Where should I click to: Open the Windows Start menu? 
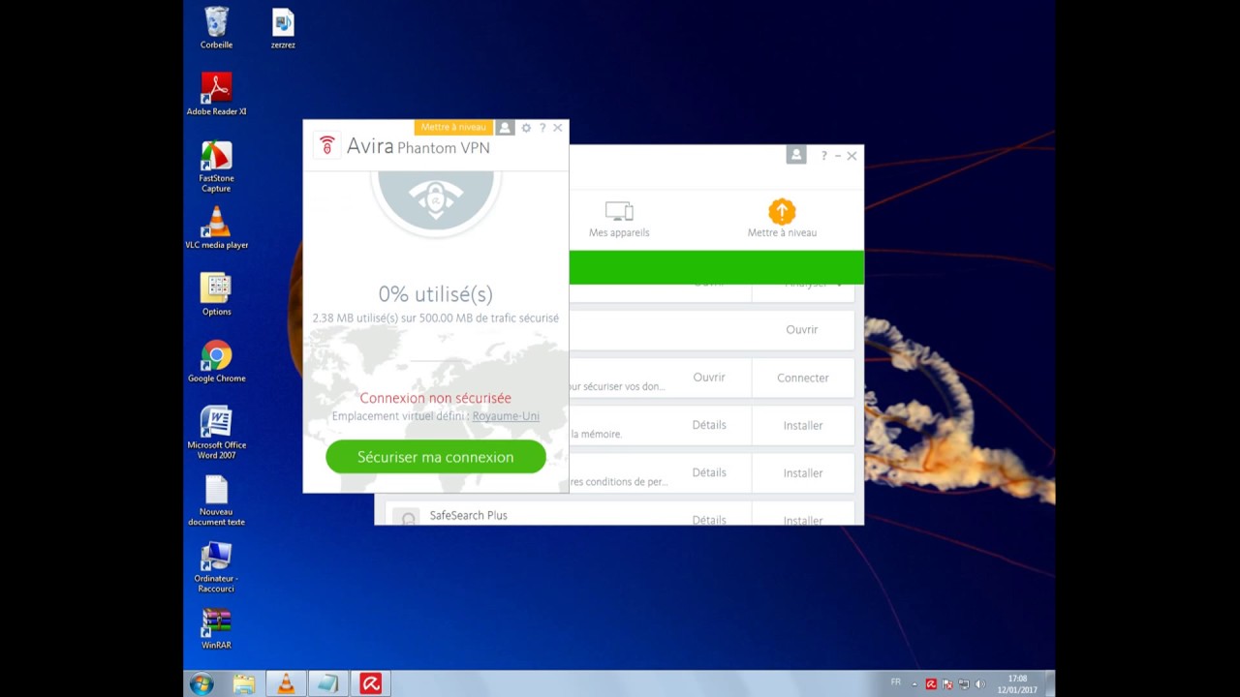click(202, 684)
